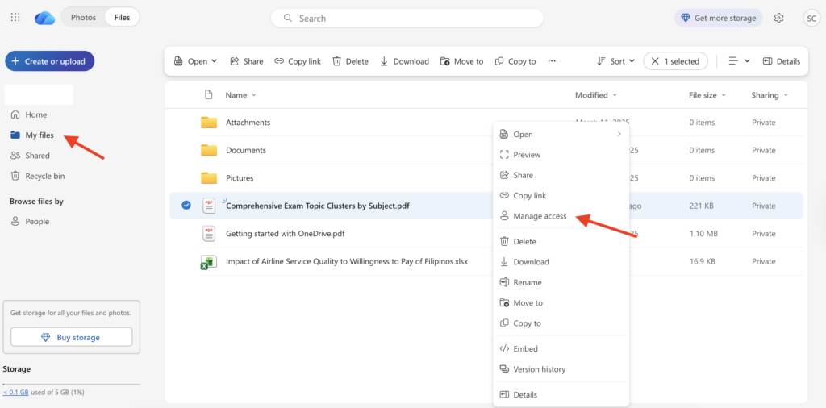Click Delete in the toolbar
This screenshot has height=408, width=826.
pyautogui.click(x=350, y=61)
